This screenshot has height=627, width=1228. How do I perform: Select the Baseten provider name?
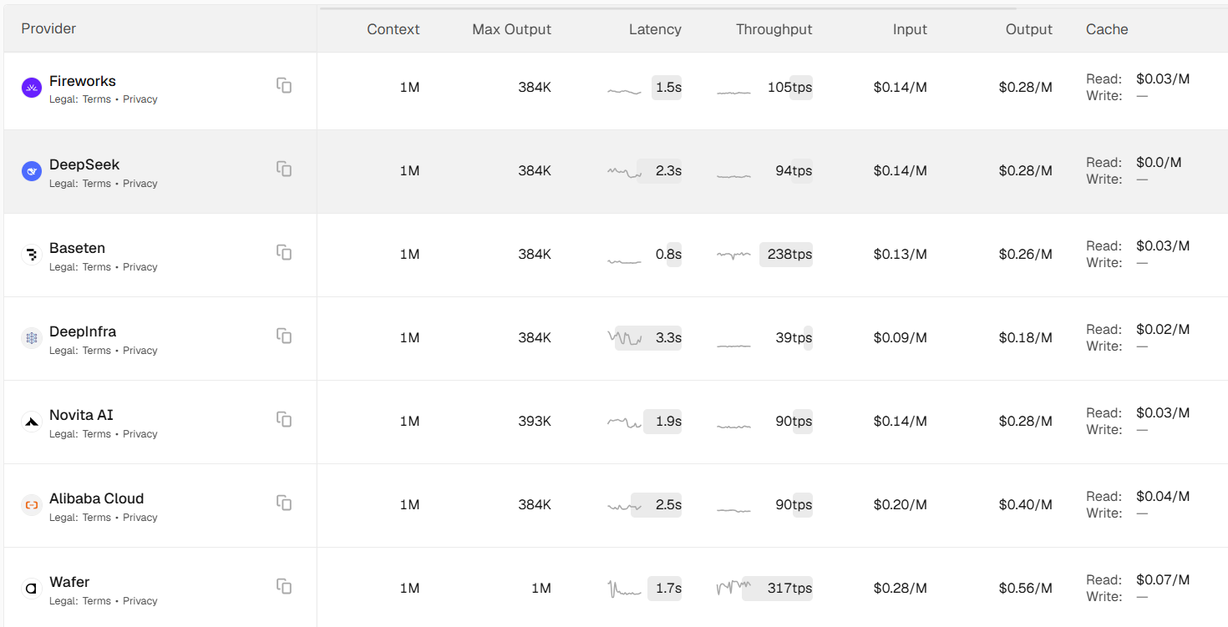tap(77, 248)
